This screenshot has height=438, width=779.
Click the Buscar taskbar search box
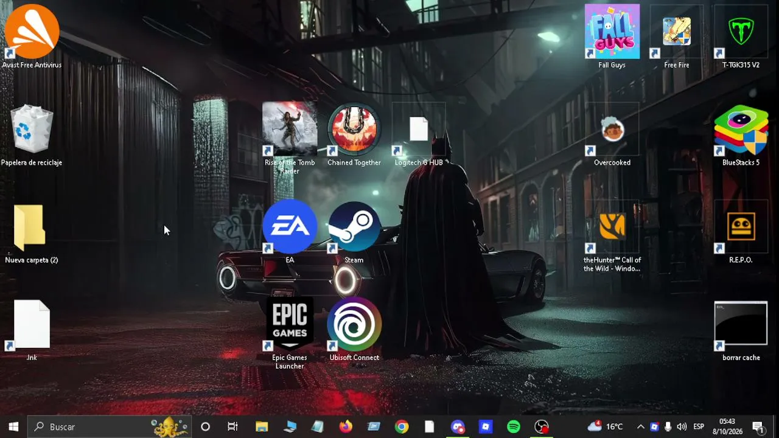coord(110,427)
